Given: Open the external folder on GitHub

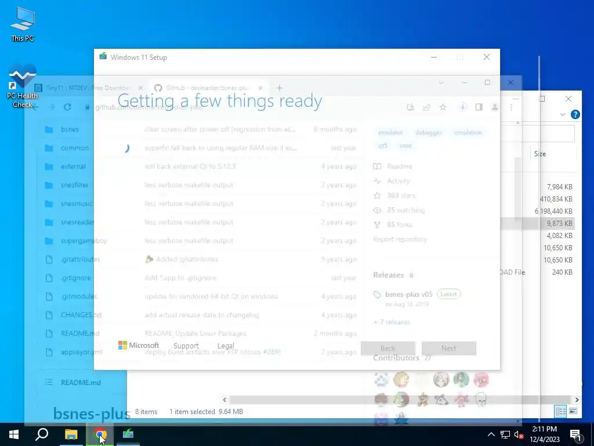Looking at the screenshot, I should coord(73,167).
